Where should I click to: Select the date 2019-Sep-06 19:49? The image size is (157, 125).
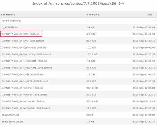pos(144,101)
